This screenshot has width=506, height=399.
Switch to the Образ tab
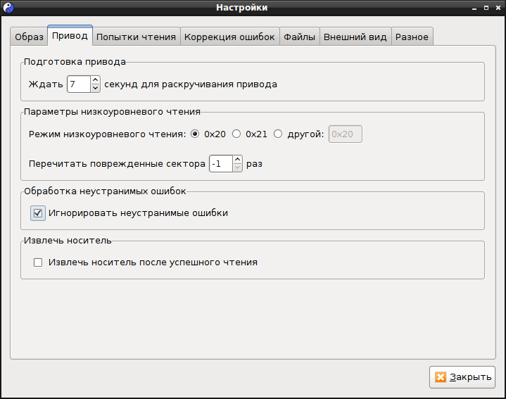(29, 37)
